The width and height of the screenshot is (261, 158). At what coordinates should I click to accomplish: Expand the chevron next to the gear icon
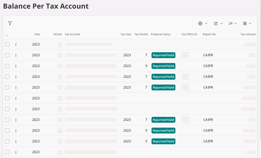pos(206,23)
